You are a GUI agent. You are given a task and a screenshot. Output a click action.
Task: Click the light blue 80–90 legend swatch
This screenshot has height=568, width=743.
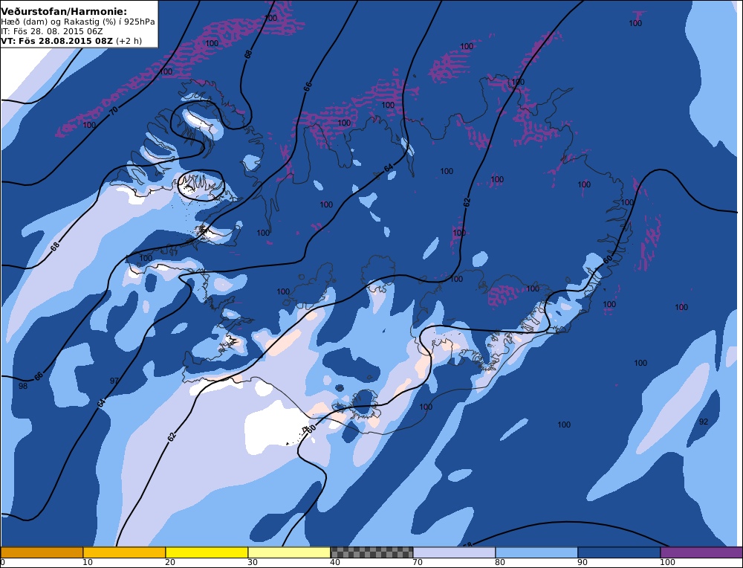(536, 552)
